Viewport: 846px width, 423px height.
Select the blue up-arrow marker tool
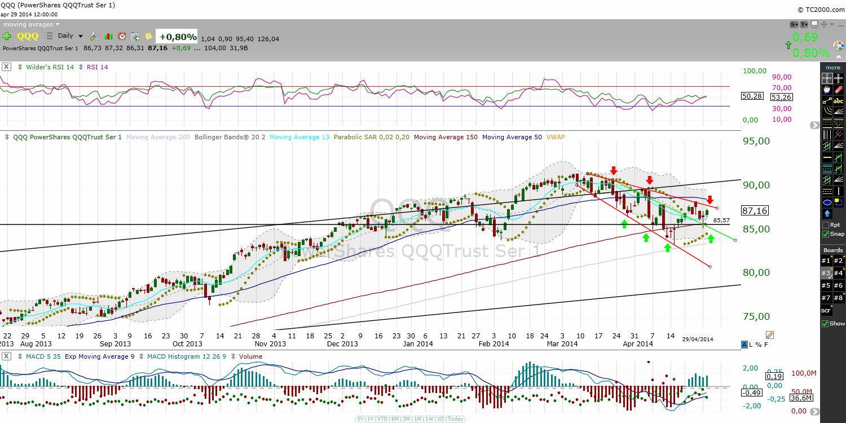click(x=827, y=214)
